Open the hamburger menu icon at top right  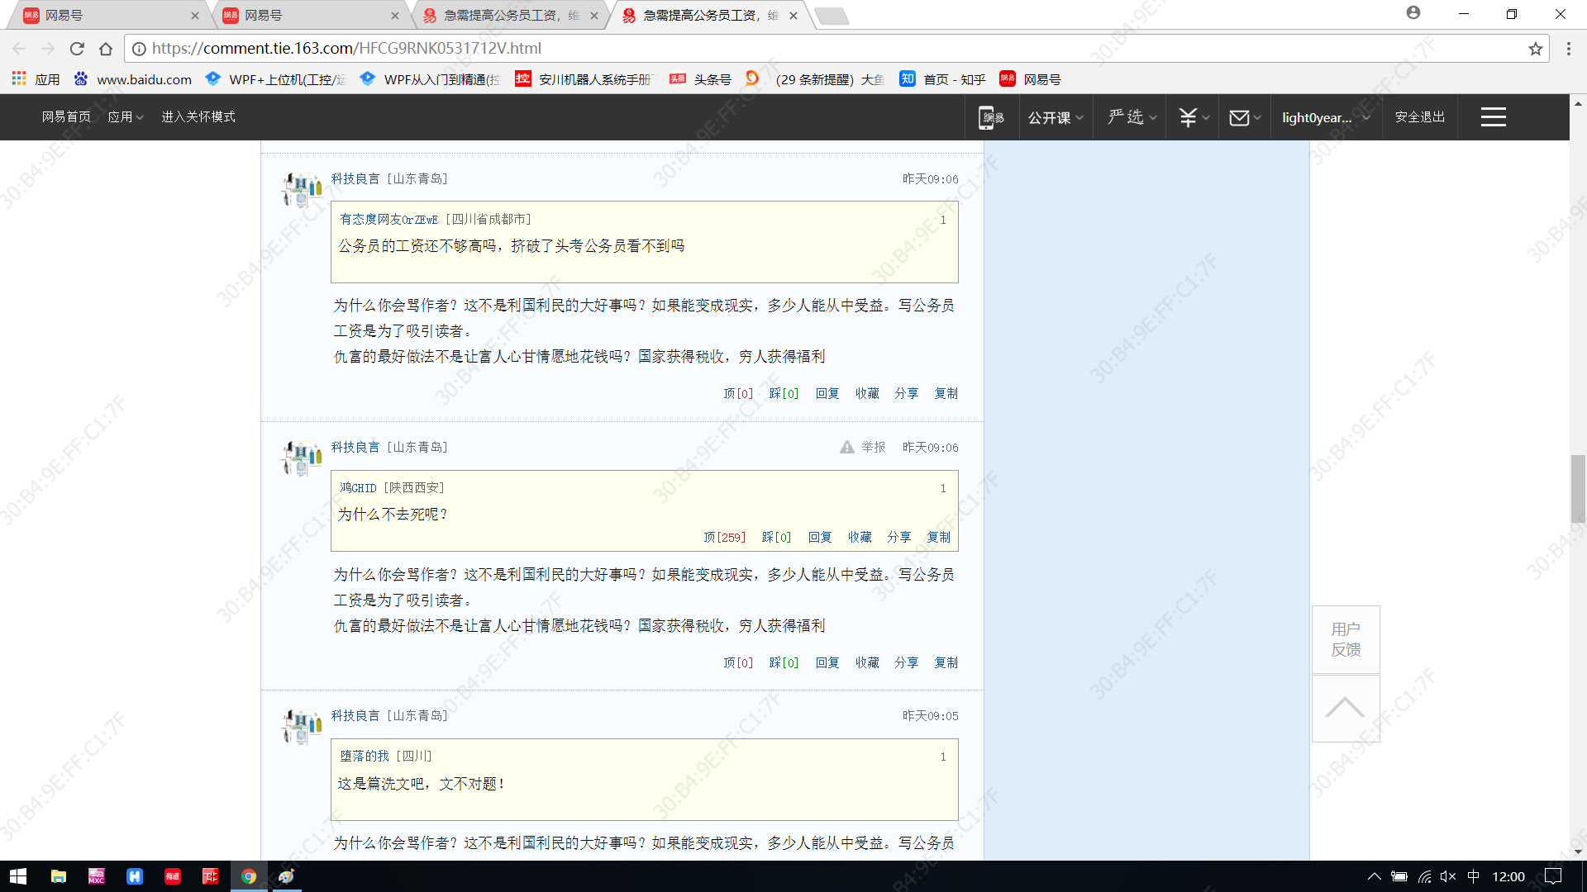[1493, 116]
